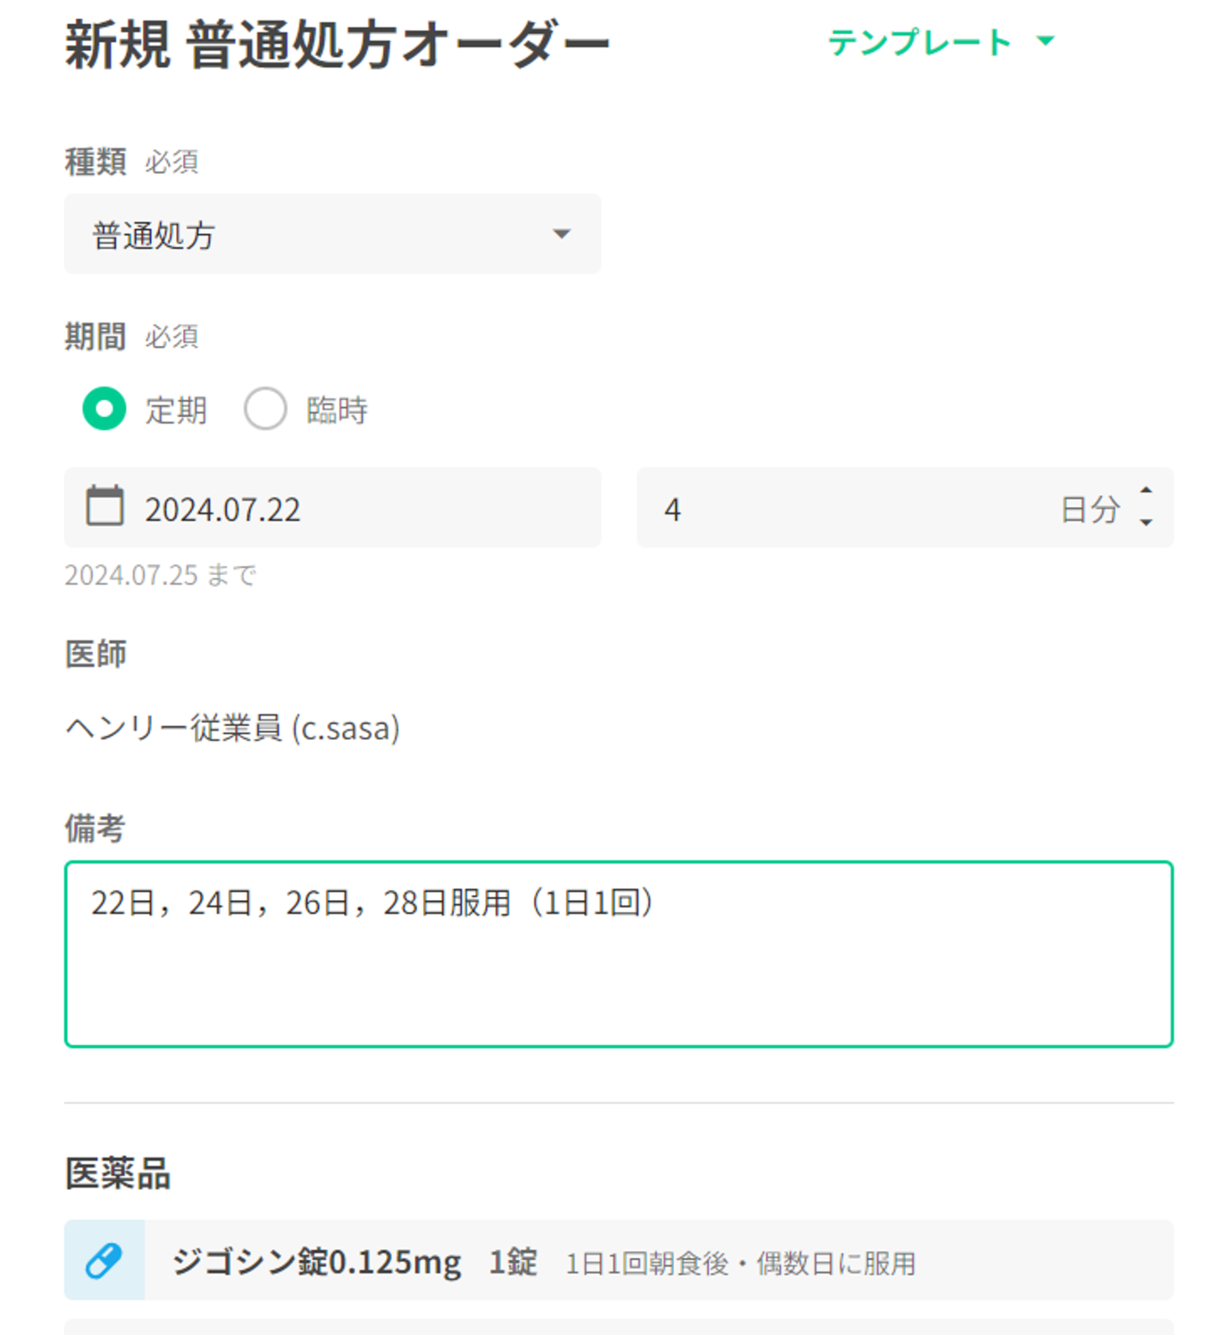Click the 臨時 option label
Viewport: 1209px width, 1335px height.
click(x=337, y=410)
